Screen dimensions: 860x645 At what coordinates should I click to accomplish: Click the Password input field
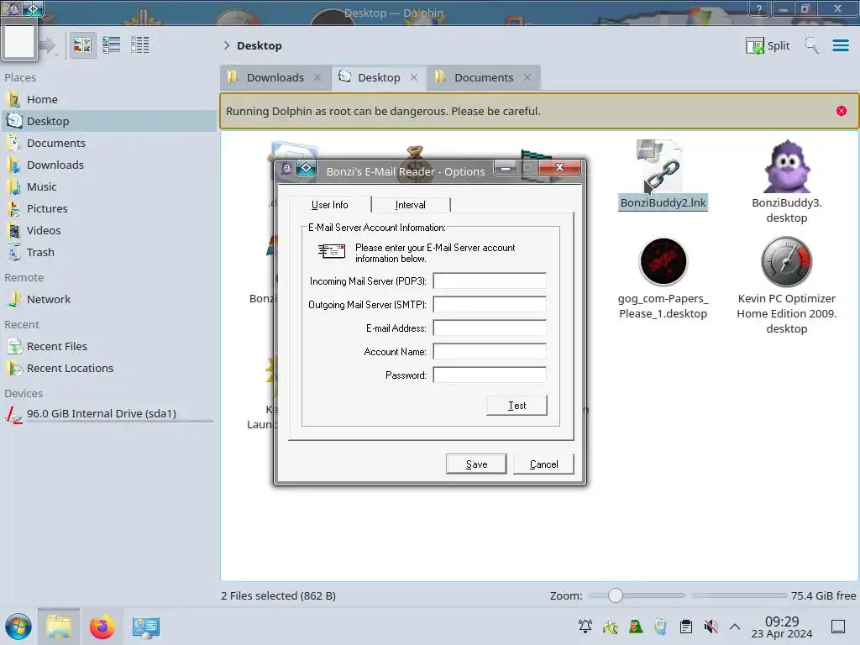coord(490,375)
